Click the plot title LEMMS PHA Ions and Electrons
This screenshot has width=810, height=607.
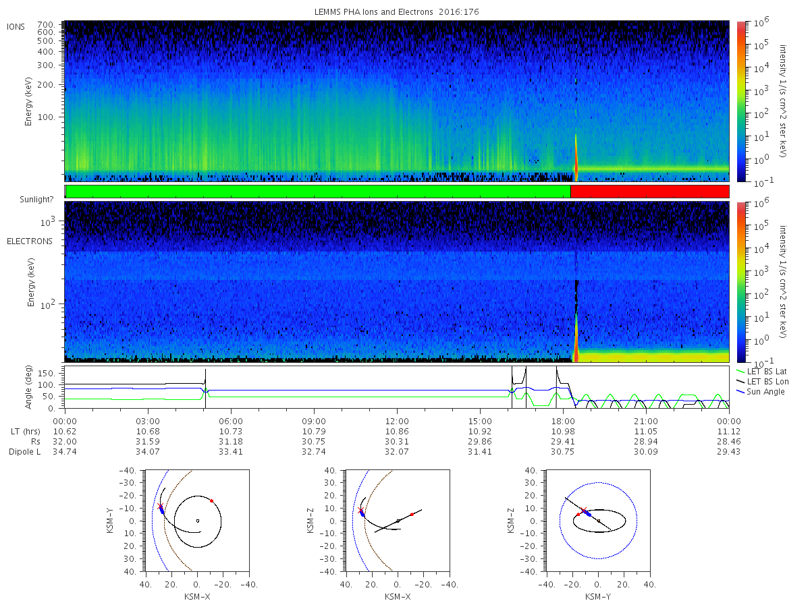point(373,11)
